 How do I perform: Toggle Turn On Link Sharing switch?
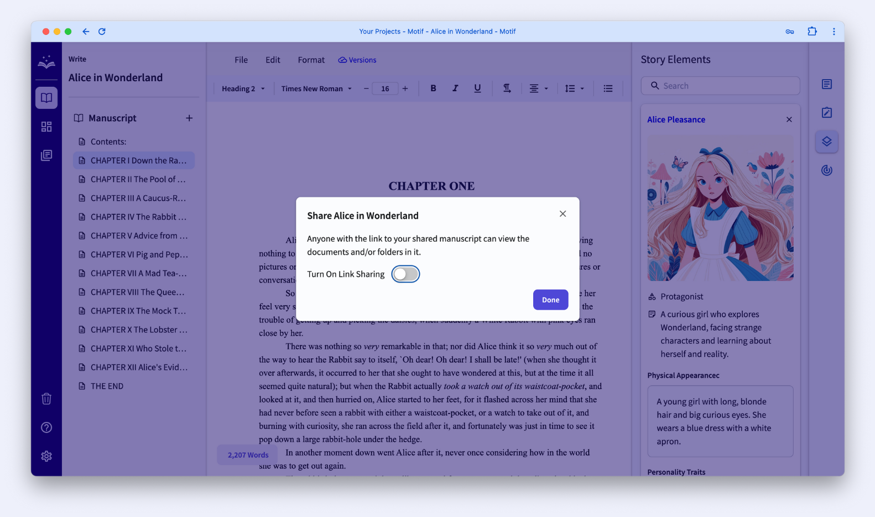tap(405, 274)
